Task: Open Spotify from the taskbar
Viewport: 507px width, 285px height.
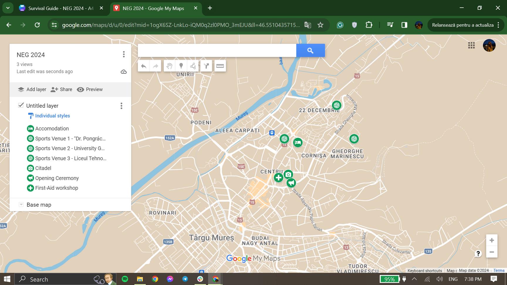Action: point(125,279)
